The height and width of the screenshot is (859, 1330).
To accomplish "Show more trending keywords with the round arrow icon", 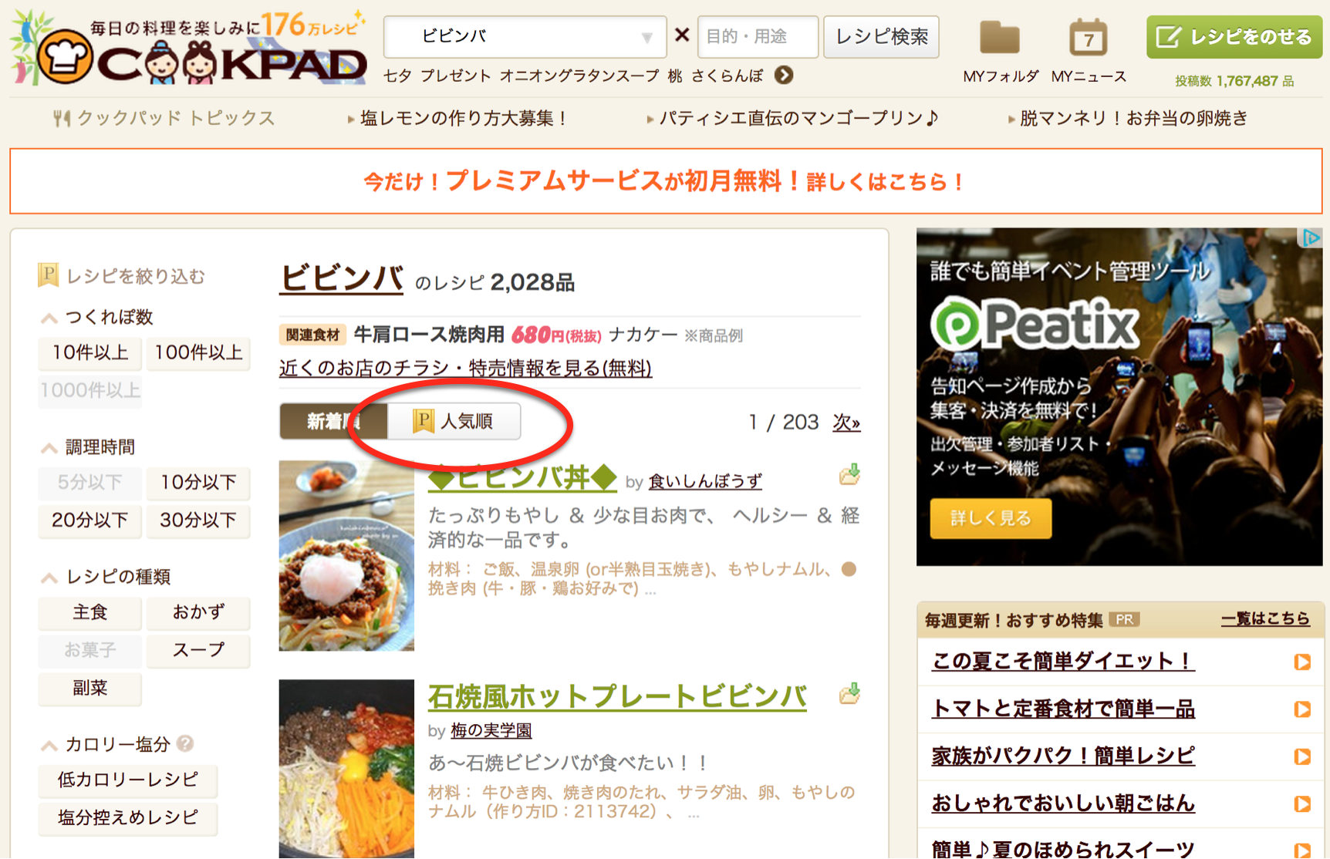I will click(784, 76).
